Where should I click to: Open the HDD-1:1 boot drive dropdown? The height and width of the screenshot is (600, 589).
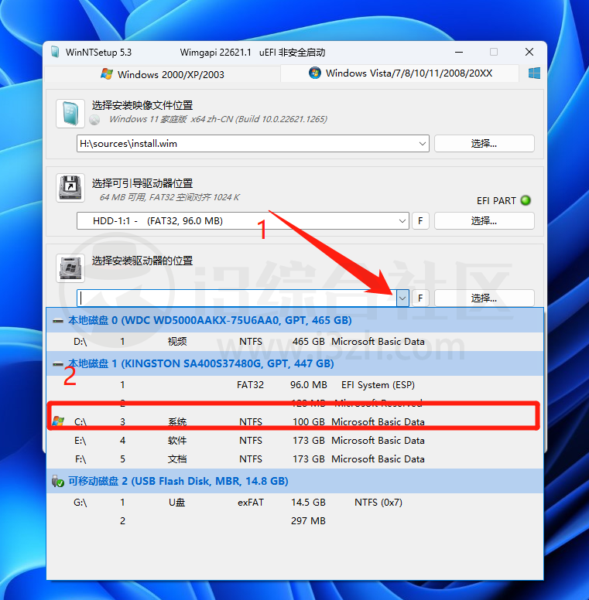[x=402, y=221]
